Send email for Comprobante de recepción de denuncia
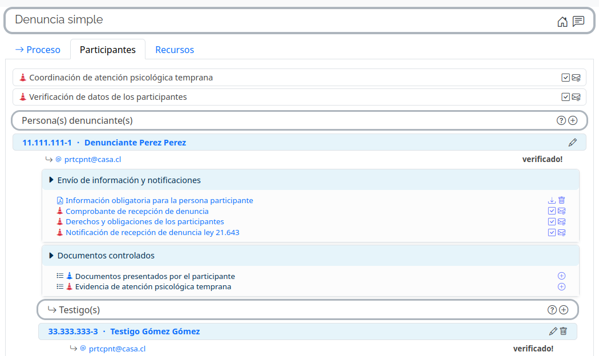599x356 pixels. point(562,211)
